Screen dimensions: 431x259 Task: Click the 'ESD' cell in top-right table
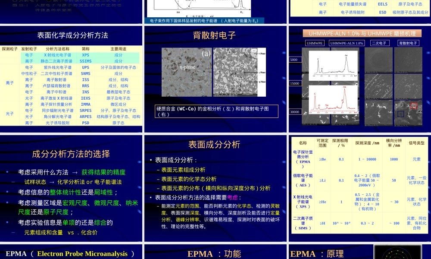(x=383, y=13)
